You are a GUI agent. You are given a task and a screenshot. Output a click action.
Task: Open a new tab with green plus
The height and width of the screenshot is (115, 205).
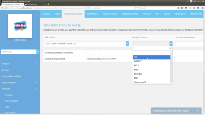(x=48, y=4)
